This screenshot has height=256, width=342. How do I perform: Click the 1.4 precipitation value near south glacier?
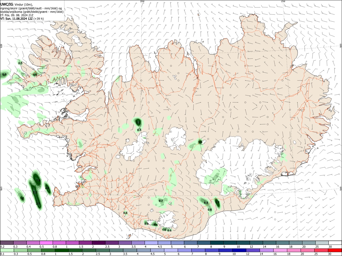pos(156,225)
